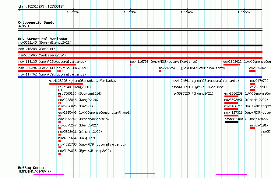Open esv3565130 (Boomsma2014) variant
The height and width of the screenshot is (178, 271).
tap(80, 93)
